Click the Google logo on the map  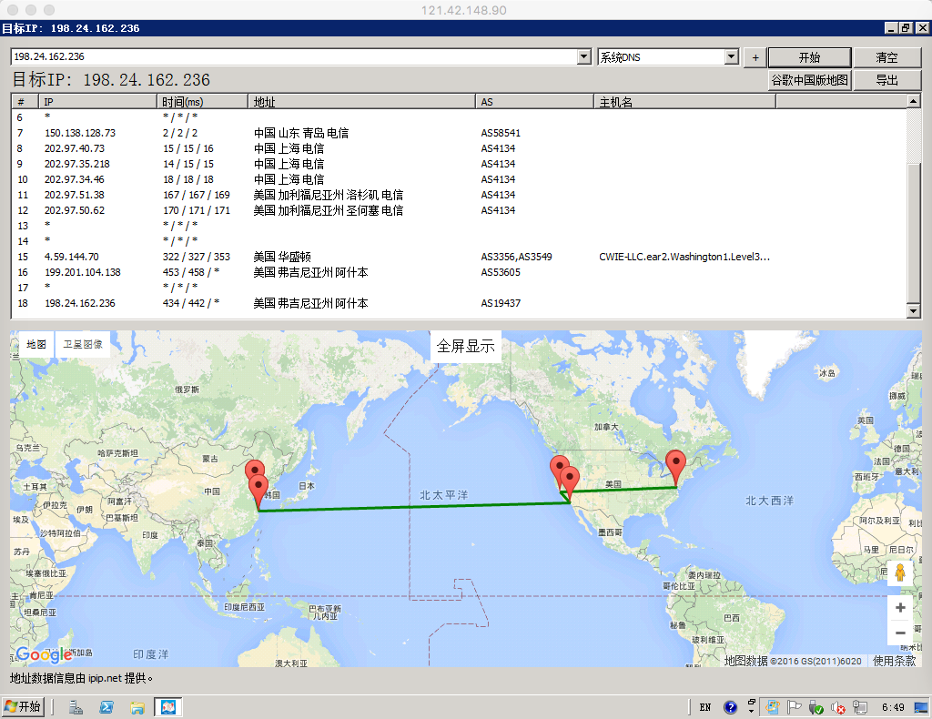pyautogui.click(x=44, y=654)
